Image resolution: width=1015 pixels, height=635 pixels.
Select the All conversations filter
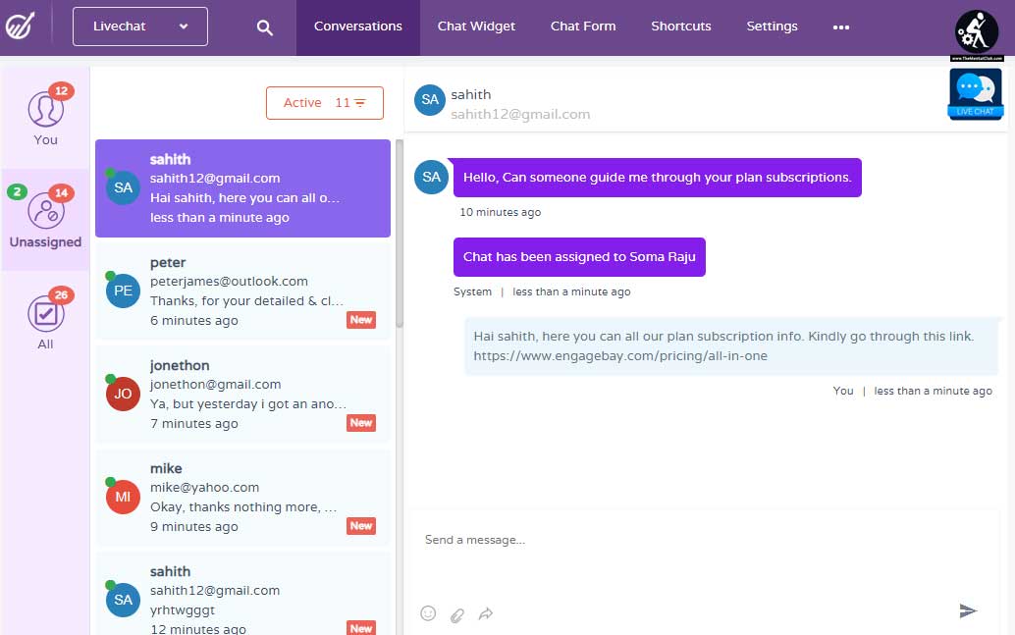coord(45,320)
